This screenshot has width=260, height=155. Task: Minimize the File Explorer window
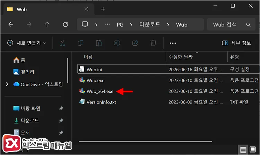[215, 6]
